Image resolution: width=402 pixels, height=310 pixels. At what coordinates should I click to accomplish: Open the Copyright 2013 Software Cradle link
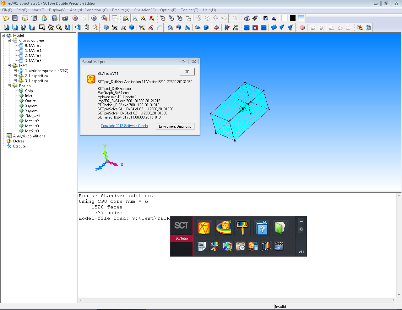click(x=124, y=126)
